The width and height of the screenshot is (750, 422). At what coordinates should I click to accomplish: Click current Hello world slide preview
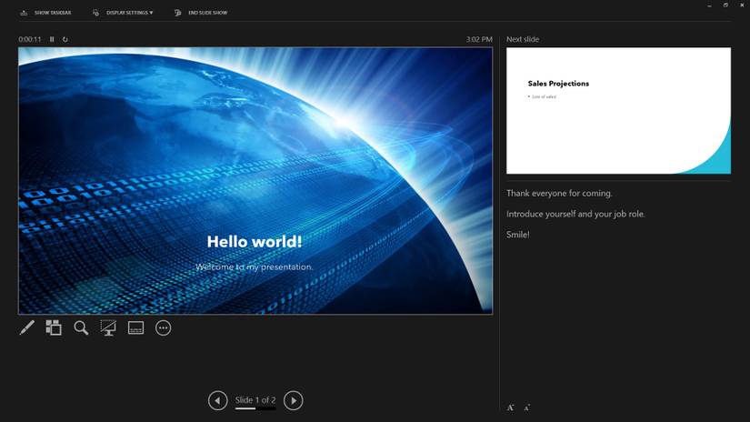[x=255, y=180]
